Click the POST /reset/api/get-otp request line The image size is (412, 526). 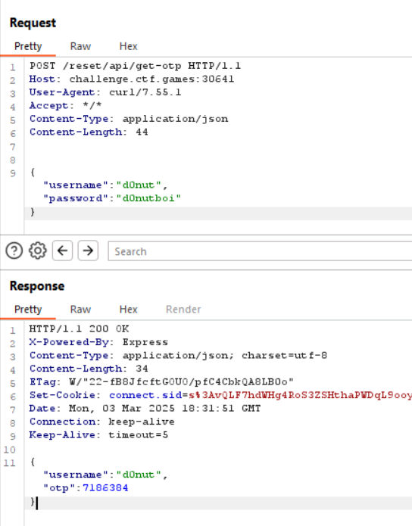(x=136, y=66)
